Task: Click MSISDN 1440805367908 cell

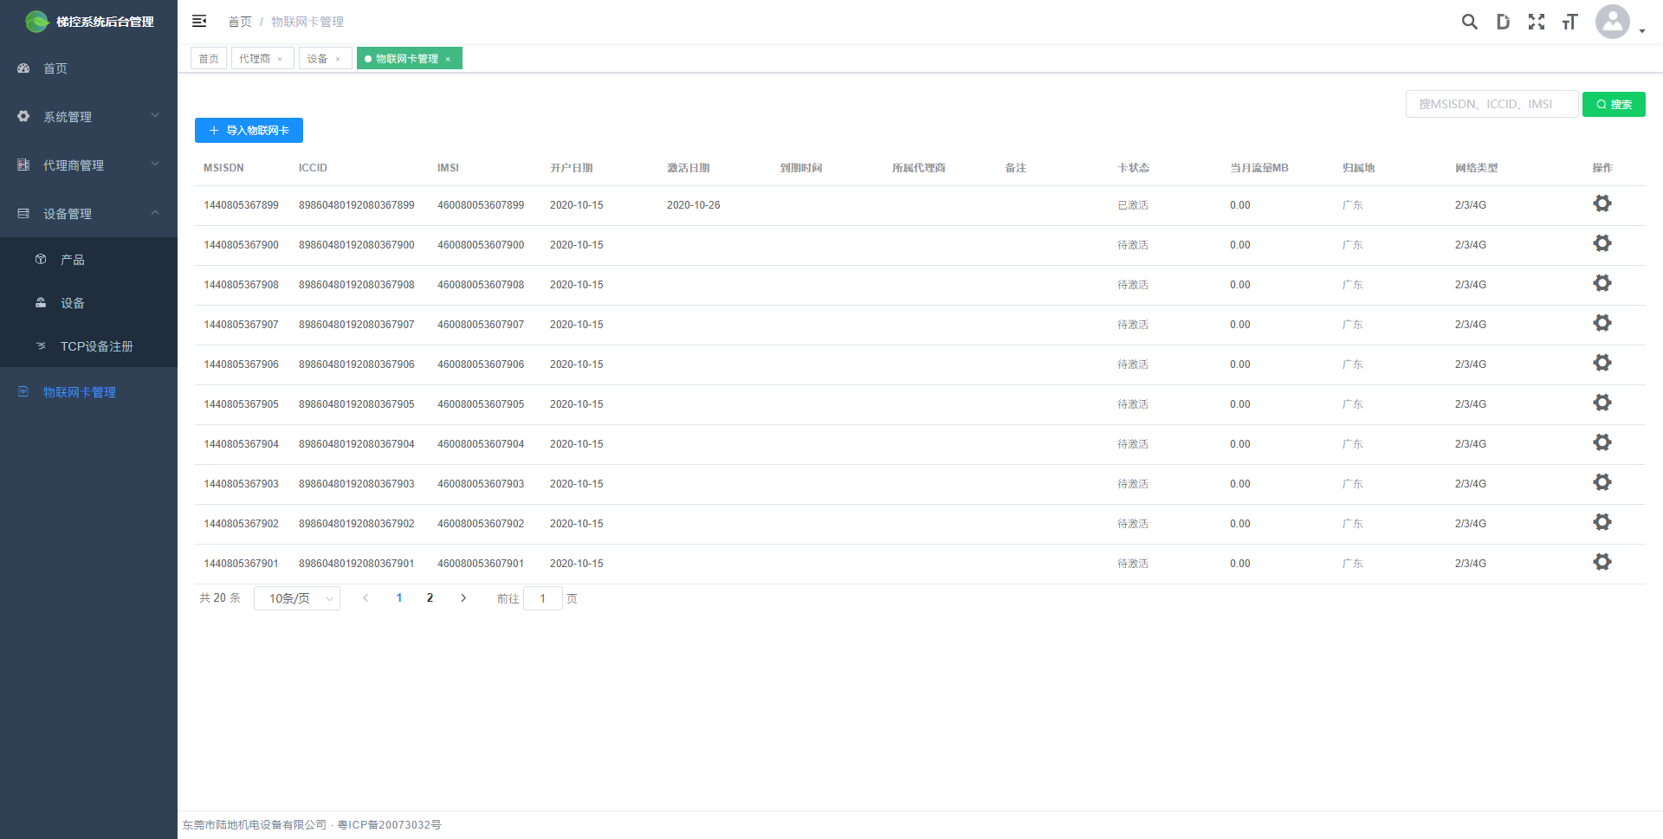Action: [x=241, y=285]
